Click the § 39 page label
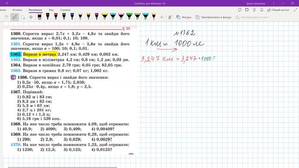This screenshot has height=168, width=299. point(126,28)
